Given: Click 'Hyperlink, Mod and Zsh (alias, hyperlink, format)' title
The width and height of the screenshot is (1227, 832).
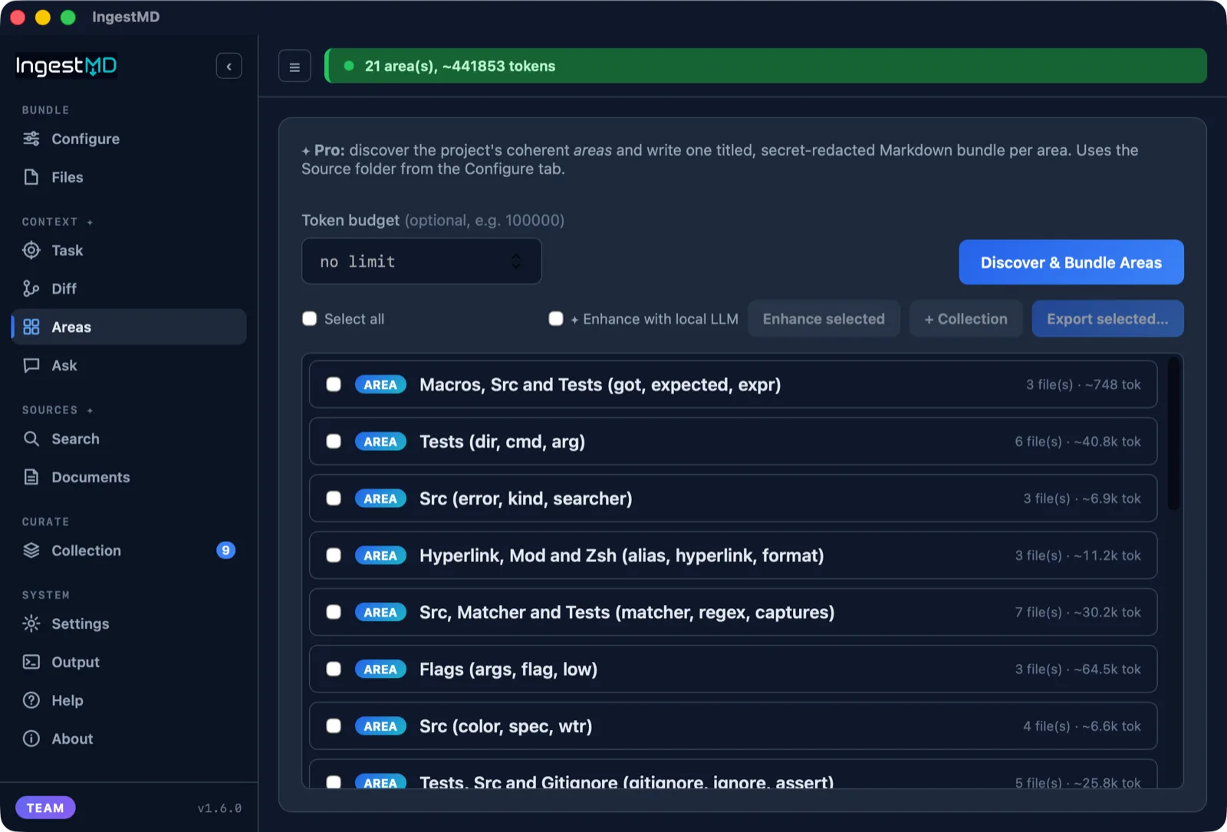Looking at the screenshot, I should click(622, 555).
